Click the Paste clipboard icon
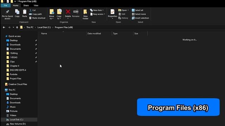Screen dimensions: 225x126 [x=25, y=12]
